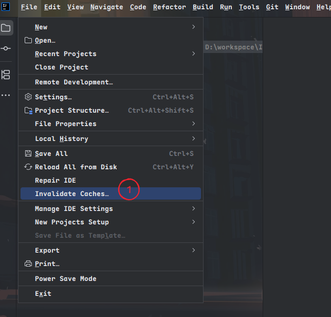Open the Refactor menu
331x317 pixels.
coord(169,7)
